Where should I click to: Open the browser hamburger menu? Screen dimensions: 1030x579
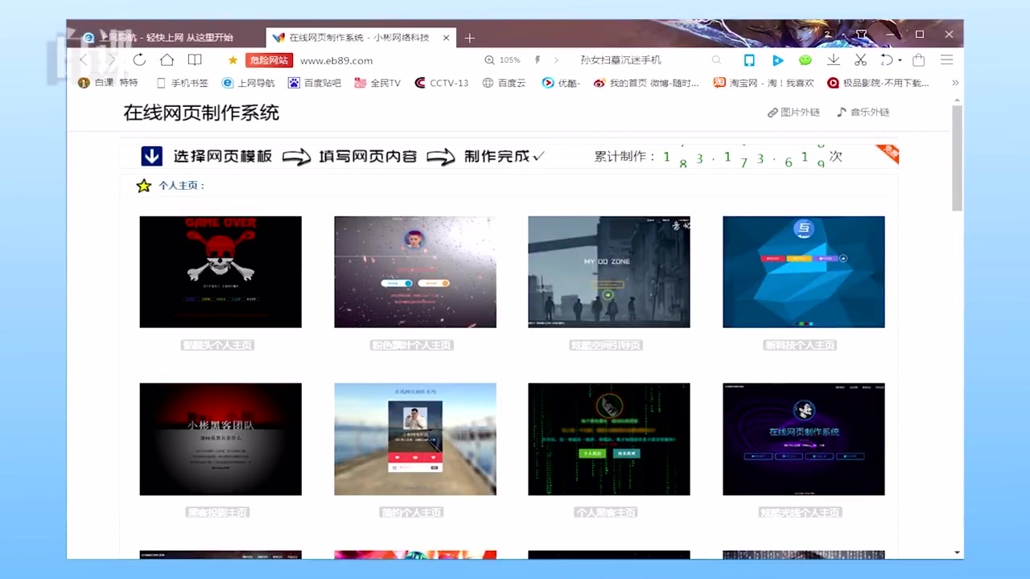946,60
